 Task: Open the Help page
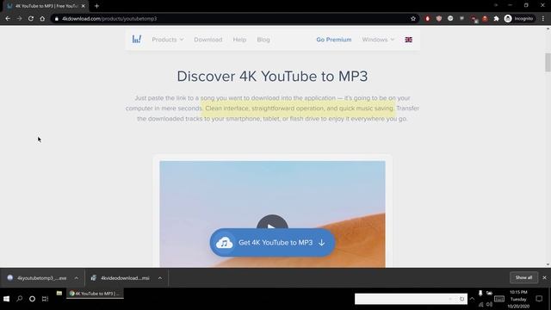click(239, 40)
